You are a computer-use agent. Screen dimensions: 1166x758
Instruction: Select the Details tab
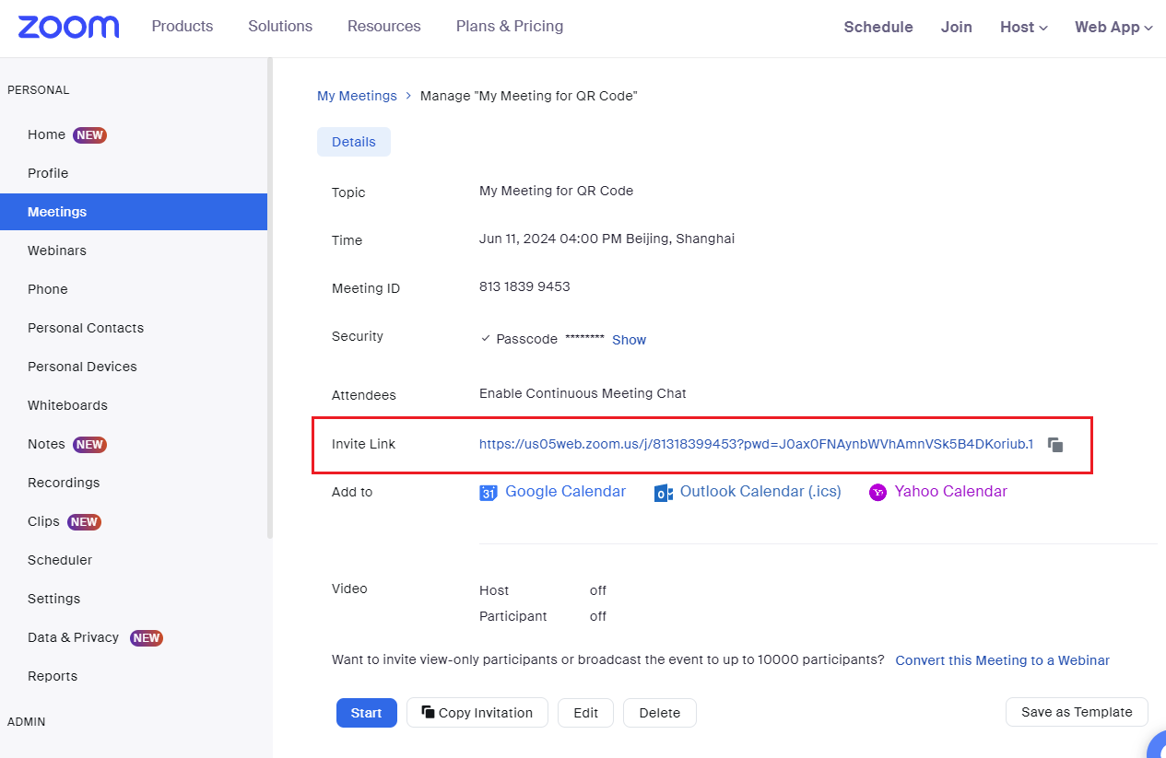click(354, 142)
